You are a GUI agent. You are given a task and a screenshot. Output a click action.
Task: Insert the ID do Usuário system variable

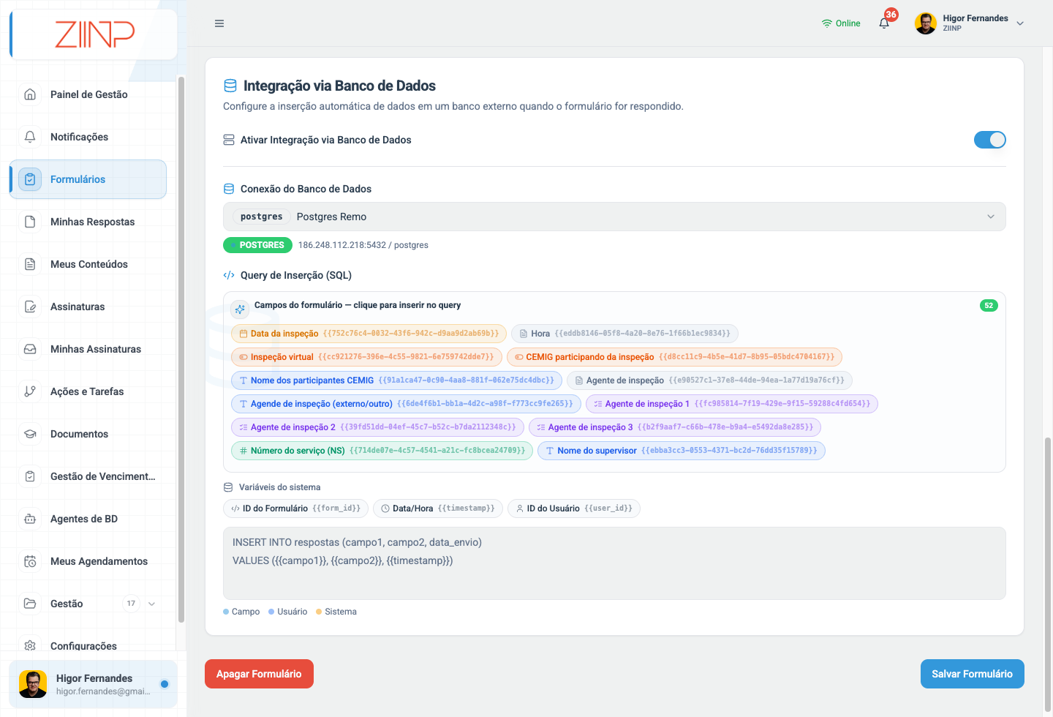574,508
